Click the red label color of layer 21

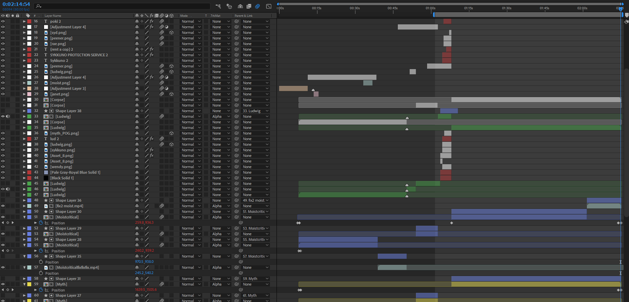tap(29, 49)
